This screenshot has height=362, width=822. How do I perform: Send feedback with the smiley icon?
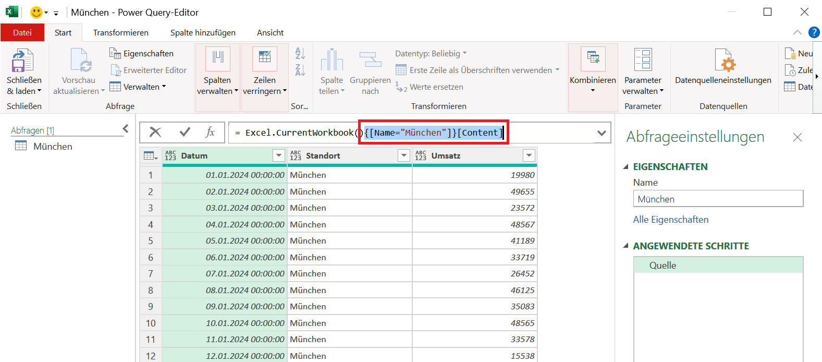coord(36,12)
